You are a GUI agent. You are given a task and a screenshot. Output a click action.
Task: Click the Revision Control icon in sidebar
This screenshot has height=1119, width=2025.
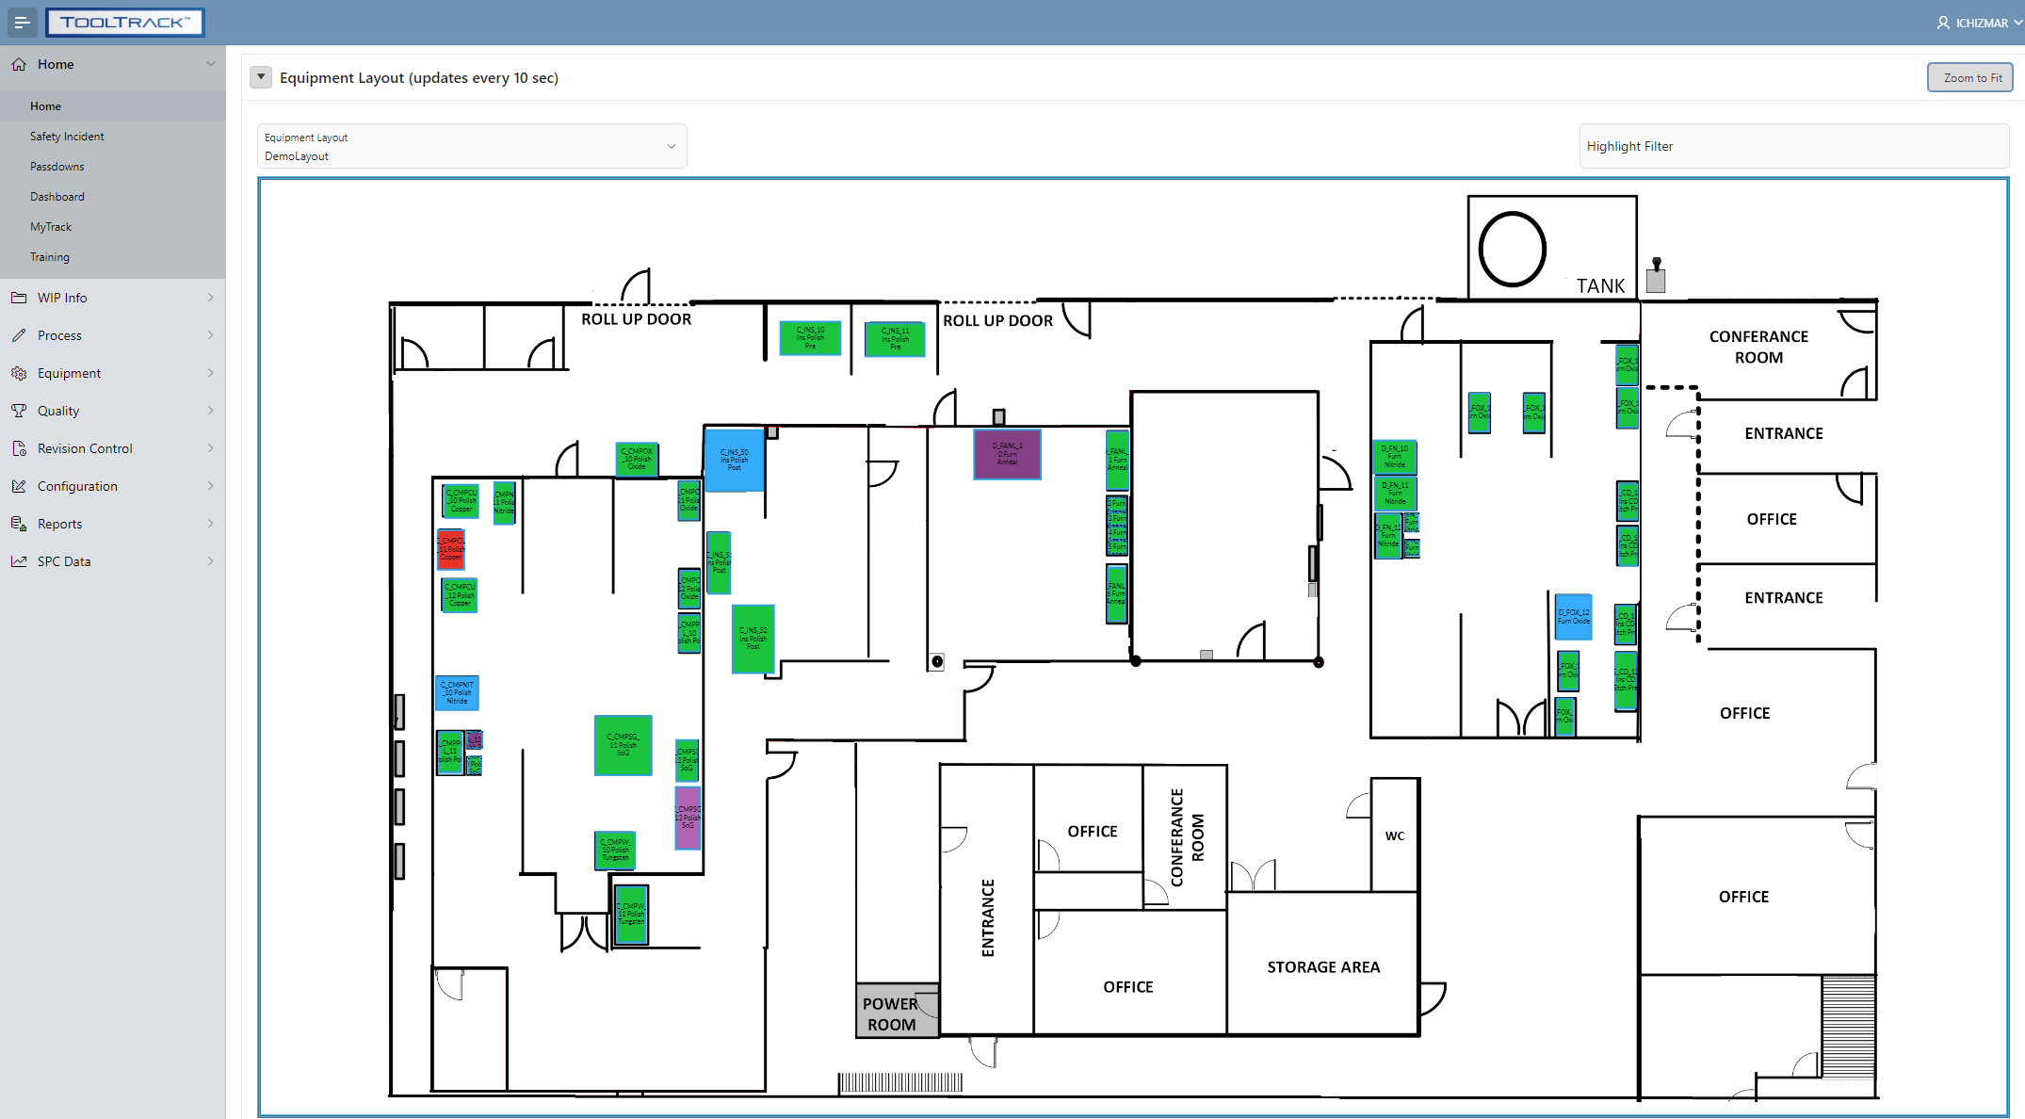pyautogui.click(x=18, y=448)
